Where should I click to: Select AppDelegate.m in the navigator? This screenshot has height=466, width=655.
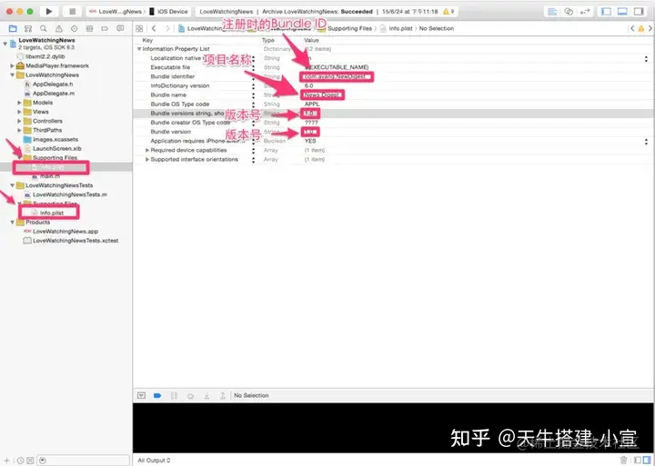[54, 93]
